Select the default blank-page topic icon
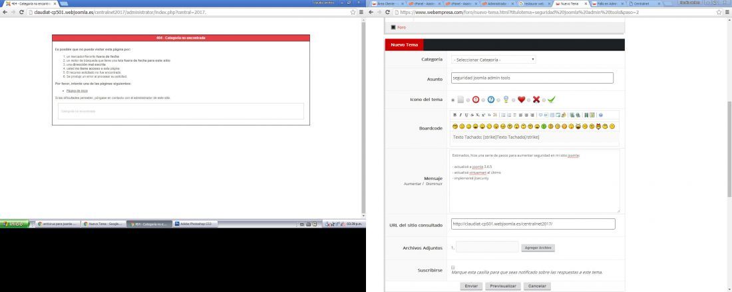Screen dimensions: 732x292 point(460,100)
